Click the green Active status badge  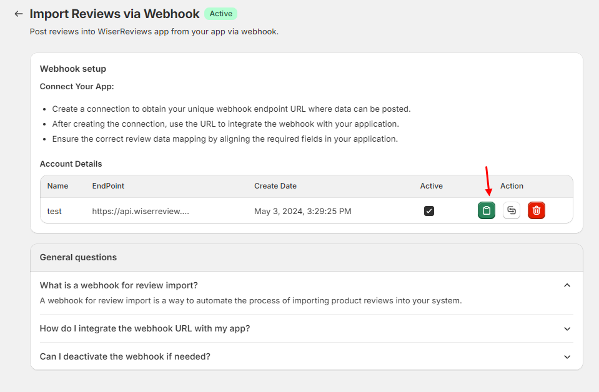click(x=220, y=14)
